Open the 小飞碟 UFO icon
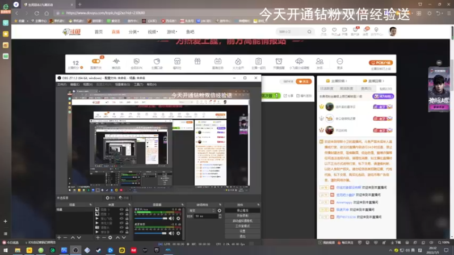454x255 pixels. pos(299,61)
